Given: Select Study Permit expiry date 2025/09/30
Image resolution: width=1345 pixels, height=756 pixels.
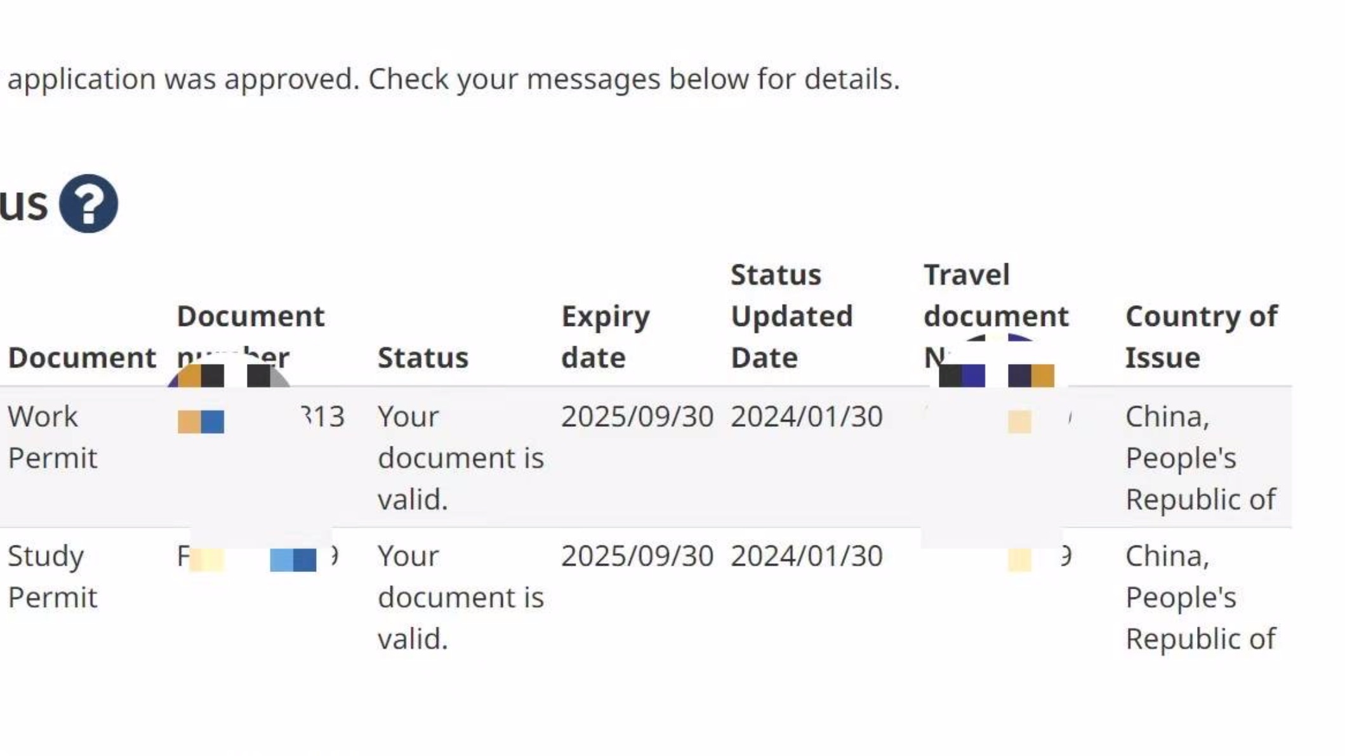Looking at the screenshot, I should pos(637,556).
